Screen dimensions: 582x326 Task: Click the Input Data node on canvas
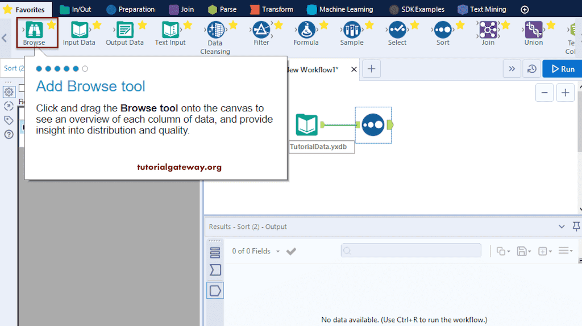coord(306,124)
